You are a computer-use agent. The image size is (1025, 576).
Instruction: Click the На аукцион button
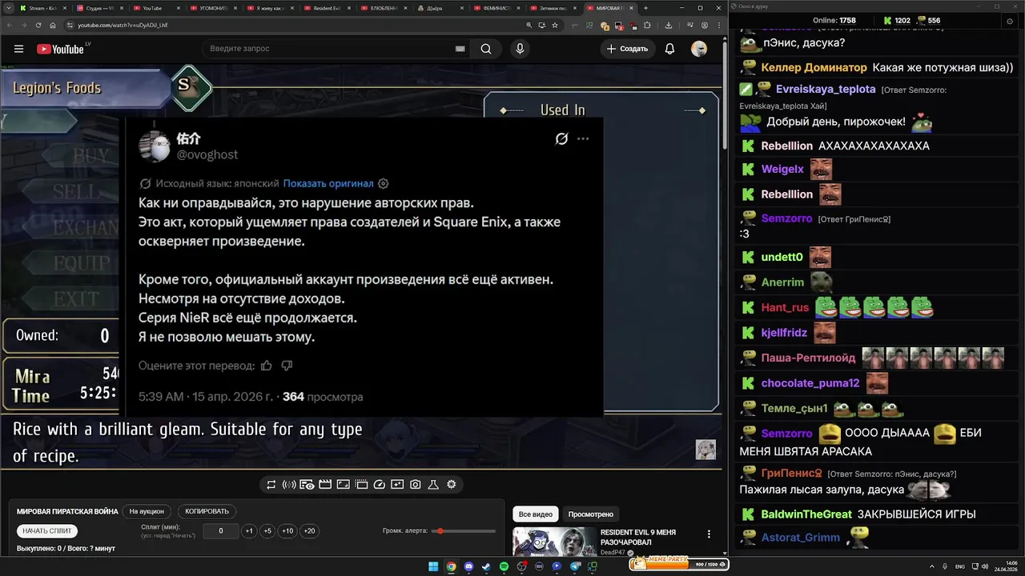point(147,511)
